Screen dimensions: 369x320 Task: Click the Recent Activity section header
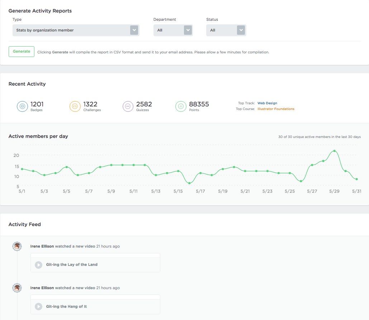[27, 84]
